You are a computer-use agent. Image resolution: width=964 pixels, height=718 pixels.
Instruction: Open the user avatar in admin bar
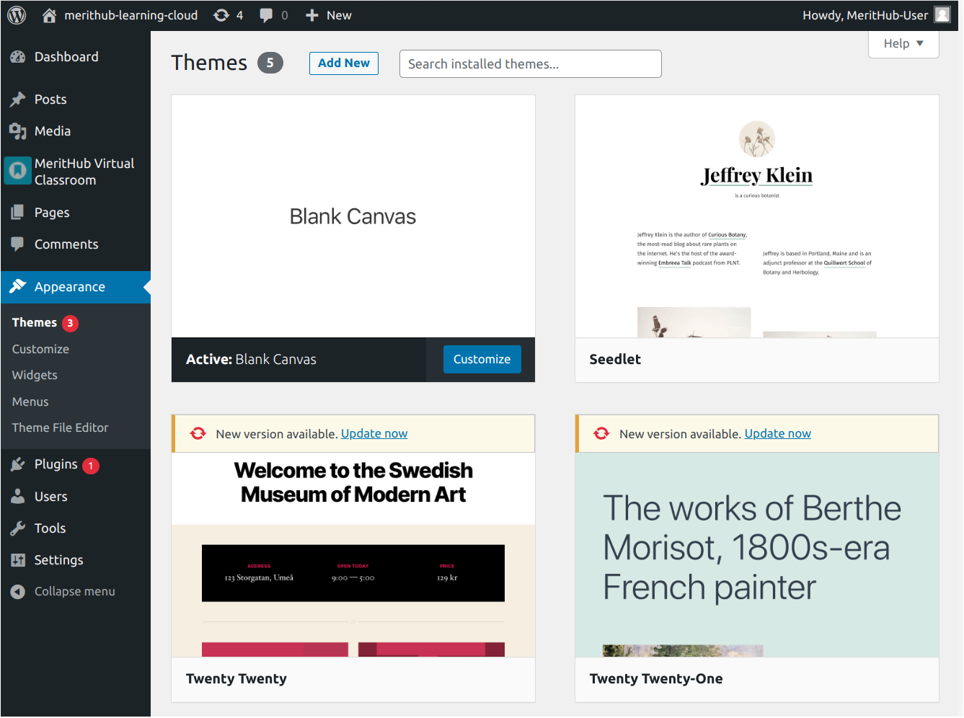coord(942,15)
